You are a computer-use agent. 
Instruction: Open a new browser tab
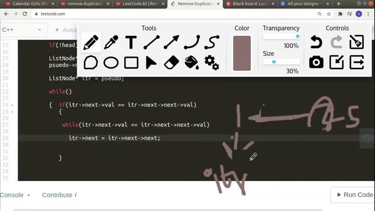pos(339,4)
